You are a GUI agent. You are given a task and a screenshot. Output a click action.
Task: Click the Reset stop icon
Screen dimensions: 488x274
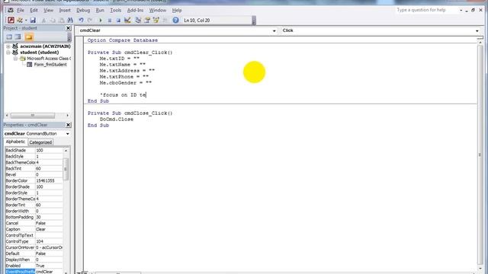pyautogui.click(x=118, y=21)
